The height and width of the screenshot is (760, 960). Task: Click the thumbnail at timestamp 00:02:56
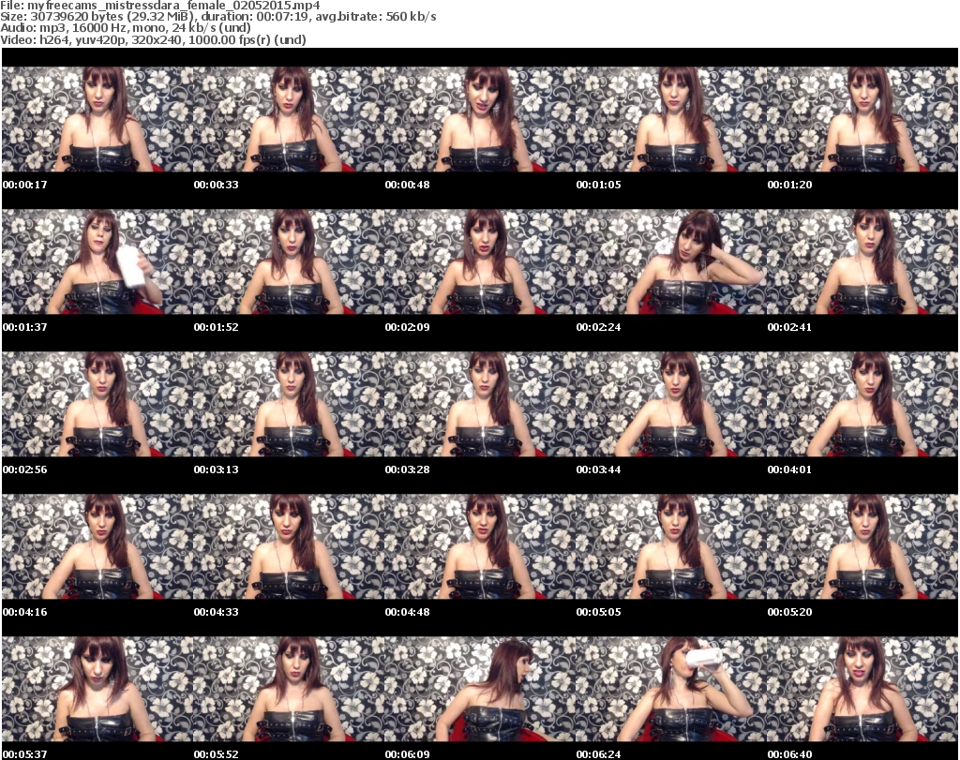click(97, 405)
